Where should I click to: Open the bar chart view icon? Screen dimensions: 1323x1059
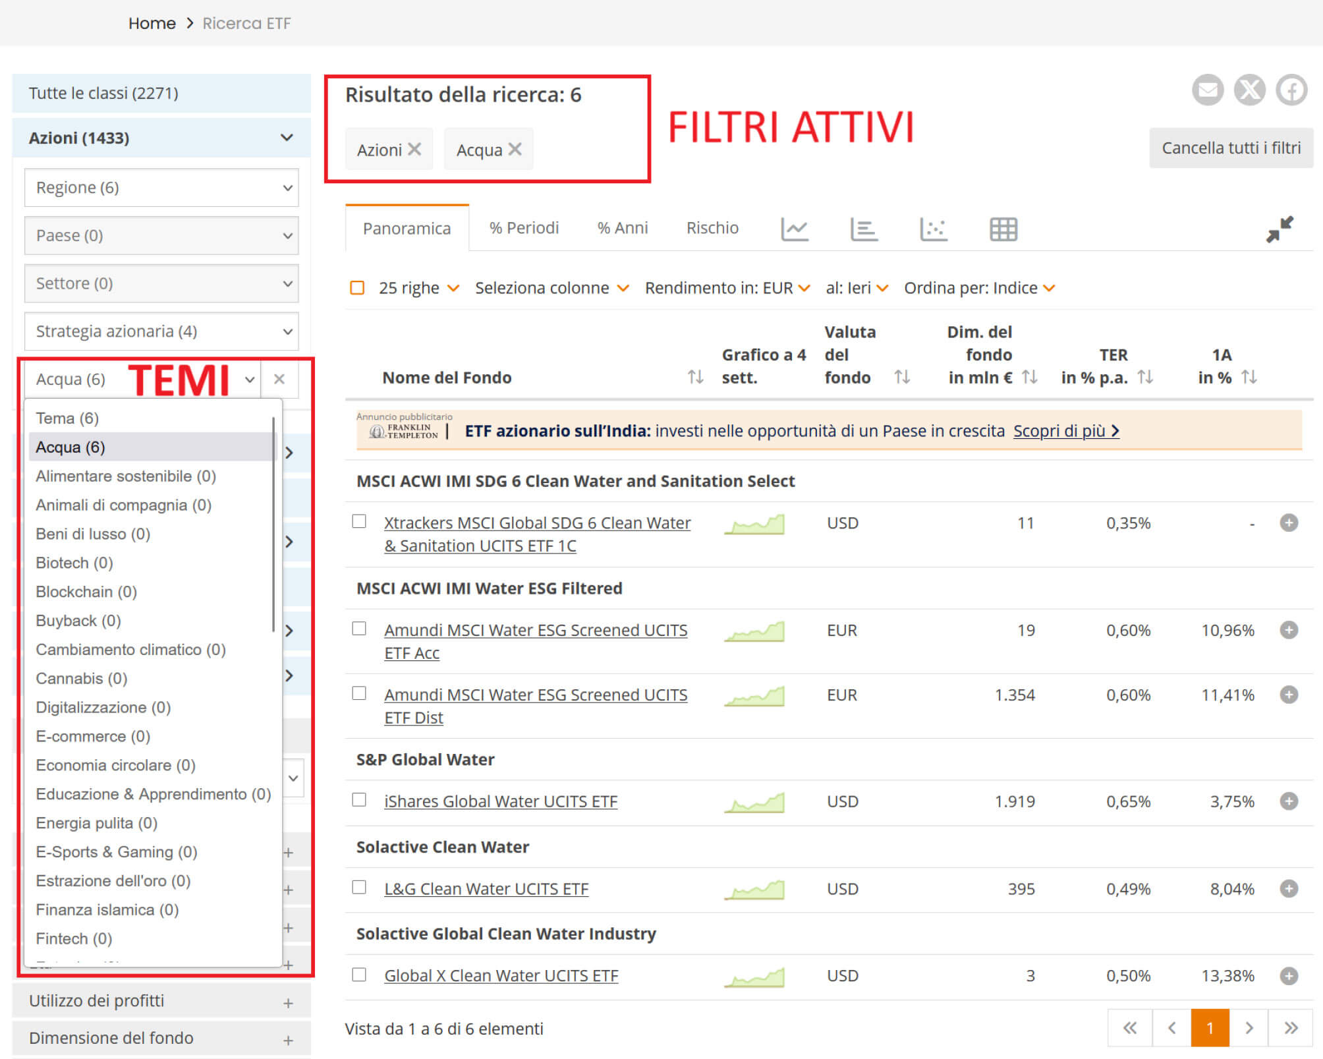coord(863,229)
